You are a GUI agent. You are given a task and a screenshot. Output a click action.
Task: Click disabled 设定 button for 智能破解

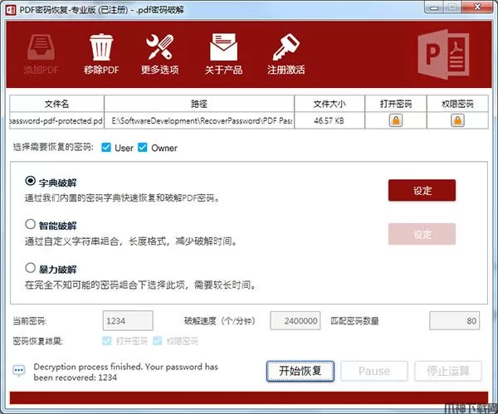pos(422,234)
